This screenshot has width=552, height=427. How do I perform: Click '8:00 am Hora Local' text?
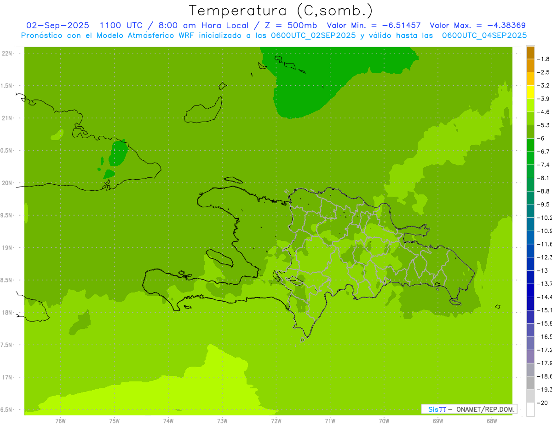(202, 25)
